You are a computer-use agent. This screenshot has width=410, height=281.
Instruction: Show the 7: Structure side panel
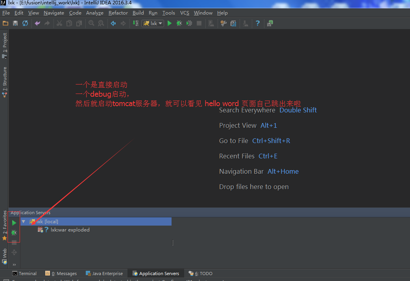[x=4, y=82]
